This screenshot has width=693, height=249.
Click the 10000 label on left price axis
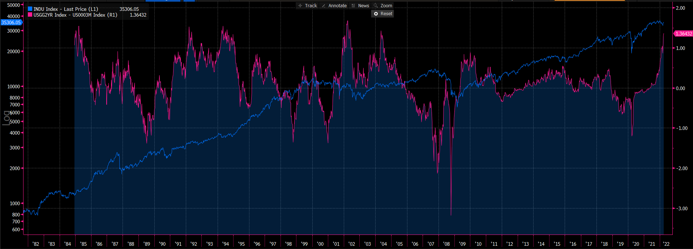pyautogui.click(x=13, y=86)
